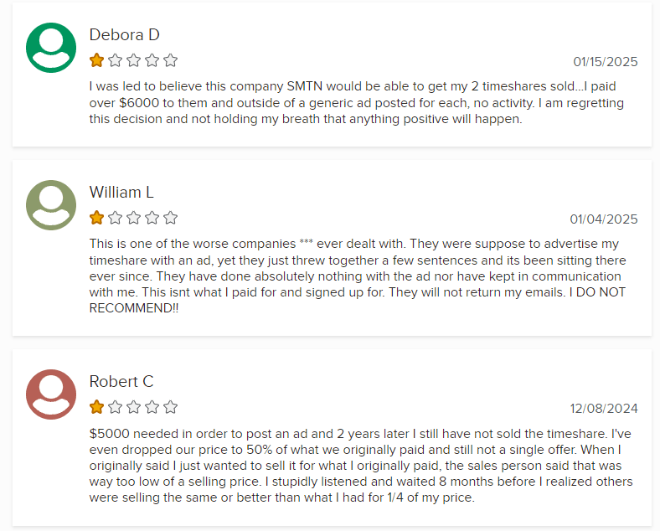The height and width of the screenshot is (531, 660).
Task: Click the filled star in William L's rating
Action: [97, 218]
